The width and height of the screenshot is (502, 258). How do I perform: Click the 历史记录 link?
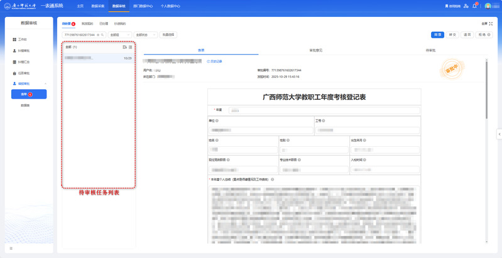(x=215, y=62)
